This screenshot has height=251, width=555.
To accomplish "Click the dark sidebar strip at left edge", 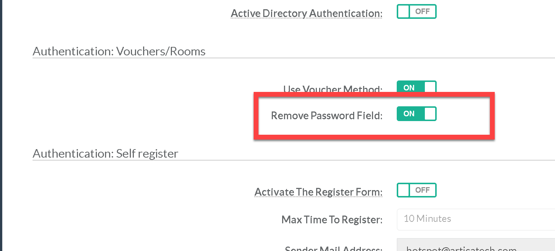I will (1, 125).
